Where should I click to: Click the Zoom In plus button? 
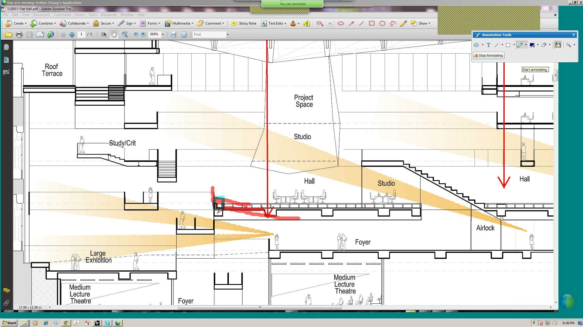(x=143, y=35)
